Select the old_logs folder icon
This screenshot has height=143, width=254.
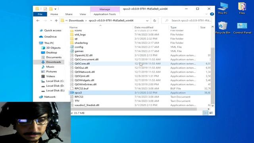click(72, 35)
